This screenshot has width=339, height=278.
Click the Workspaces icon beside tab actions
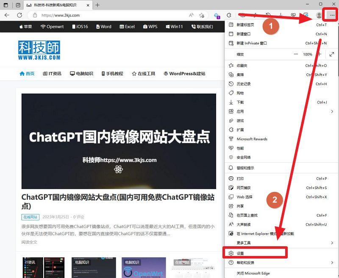click(6, 5)
